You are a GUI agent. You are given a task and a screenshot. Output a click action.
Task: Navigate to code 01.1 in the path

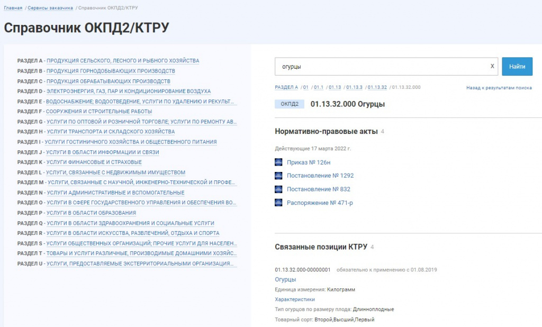(x=318, y=87)
